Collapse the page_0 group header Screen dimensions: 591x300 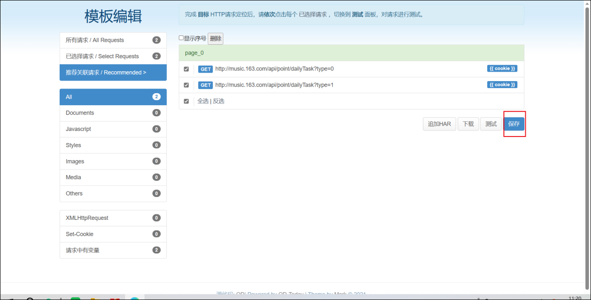coord(351,53)
